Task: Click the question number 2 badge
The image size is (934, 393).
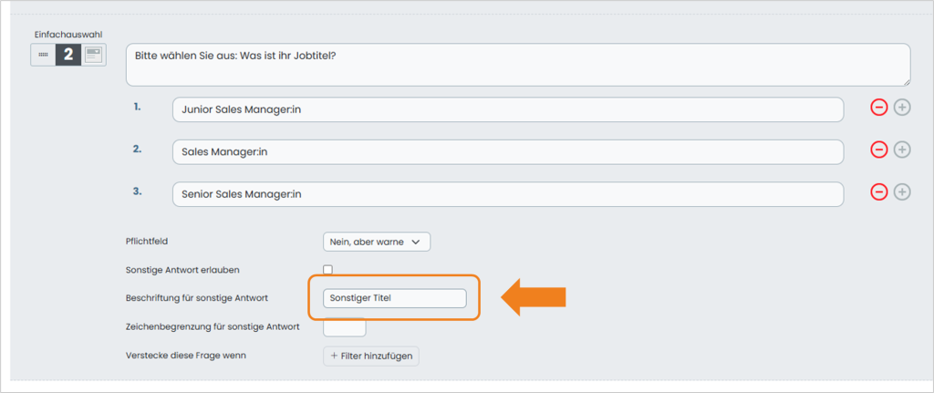Action: click(68, 55)
